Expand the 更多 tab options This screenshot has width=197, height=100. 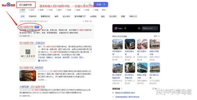(104, 10)
